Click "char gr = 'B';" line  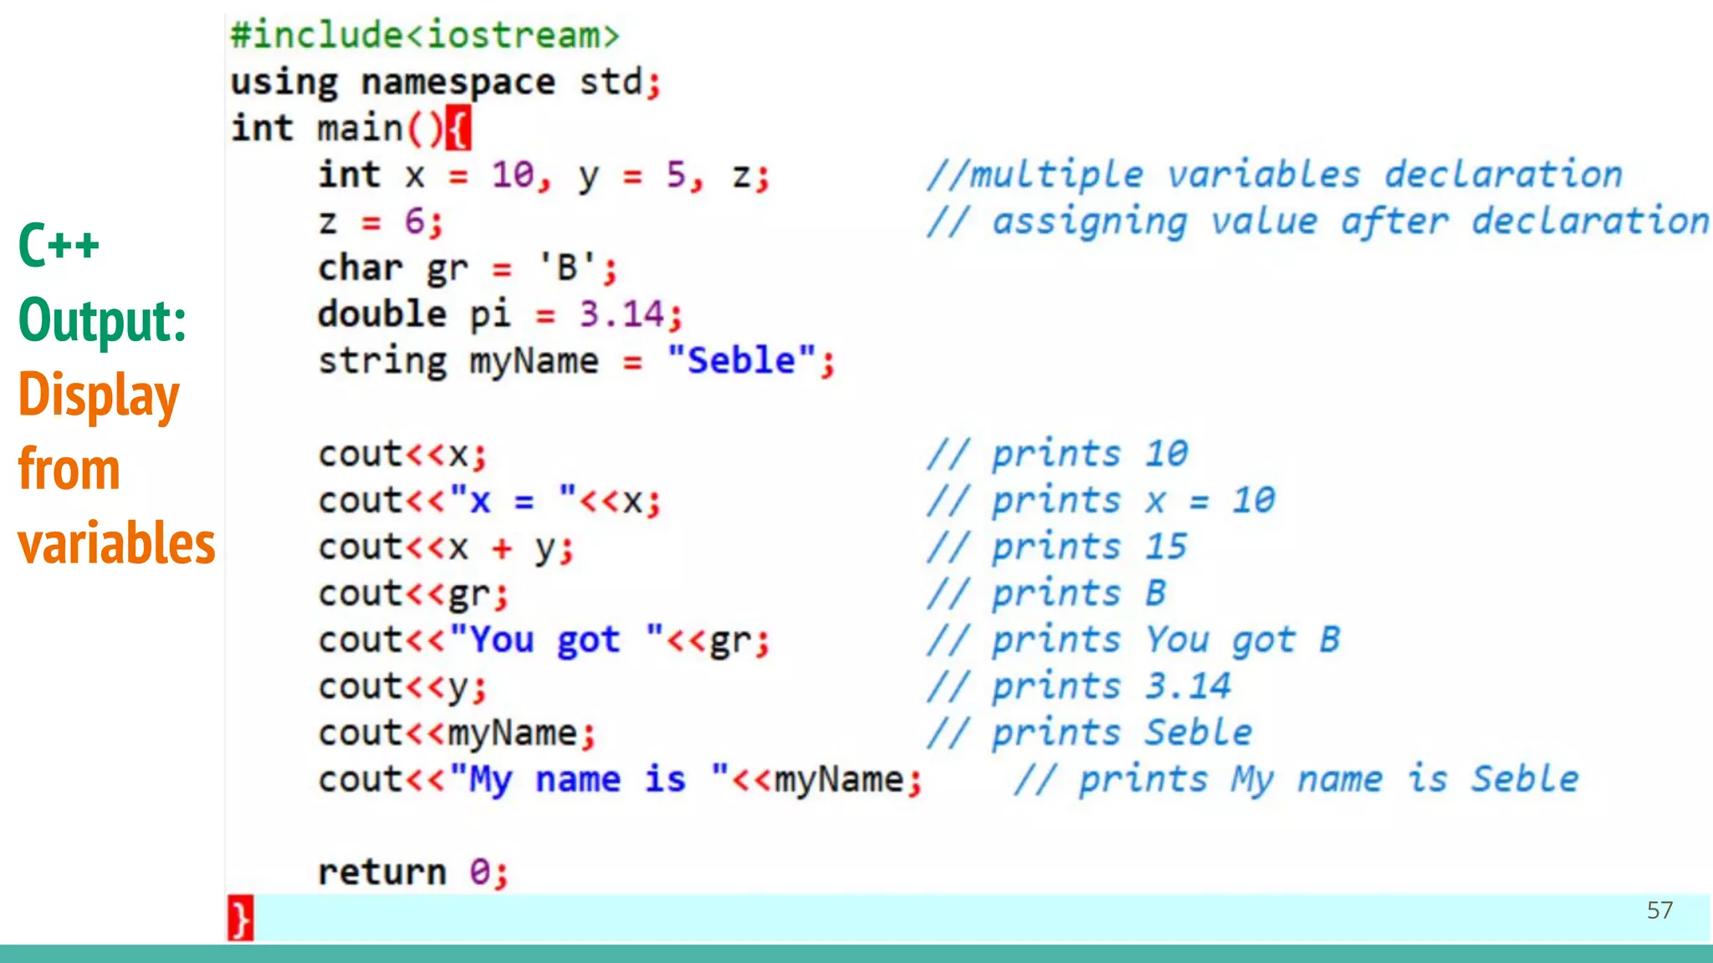tap(468, 268)
